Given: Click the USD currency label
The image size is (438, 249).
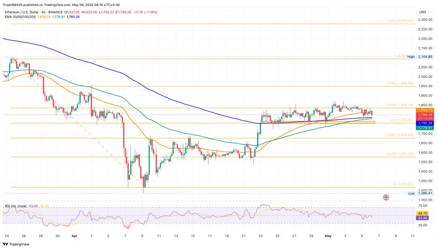Looking at the screenshot, I should click(422, 12).
